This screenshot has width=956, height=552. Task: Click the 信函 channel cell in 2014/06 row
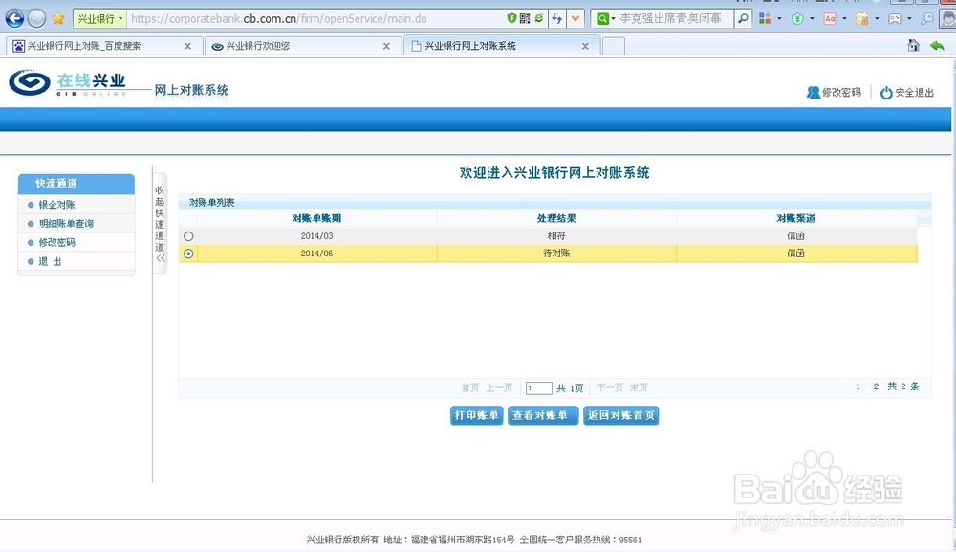click(796, 254)
